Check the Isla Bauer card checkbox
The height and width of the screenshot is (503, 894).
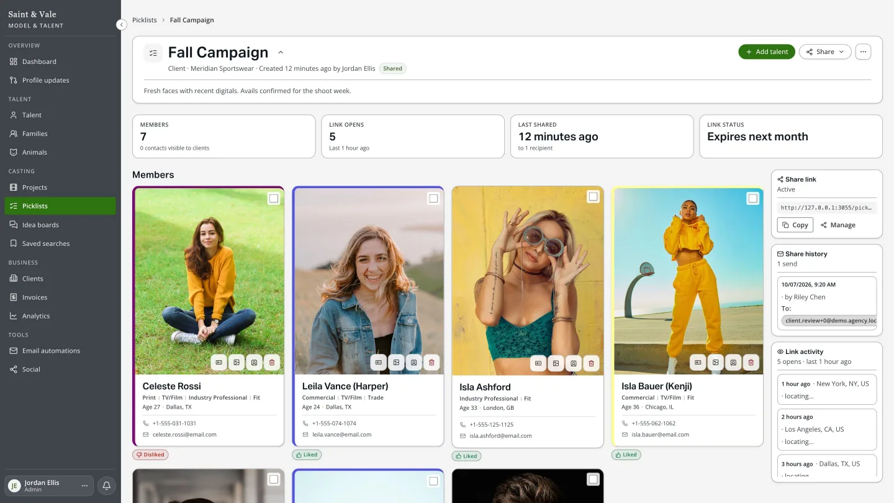pyautogui.click(x=753, y=199)
